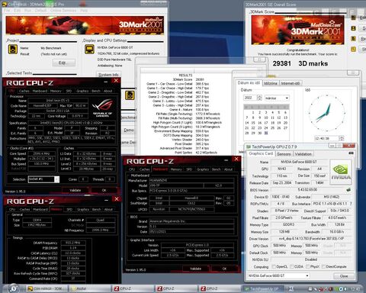
Task: Click the ROG Republic of Gamers logo
Action: (102, 108)
